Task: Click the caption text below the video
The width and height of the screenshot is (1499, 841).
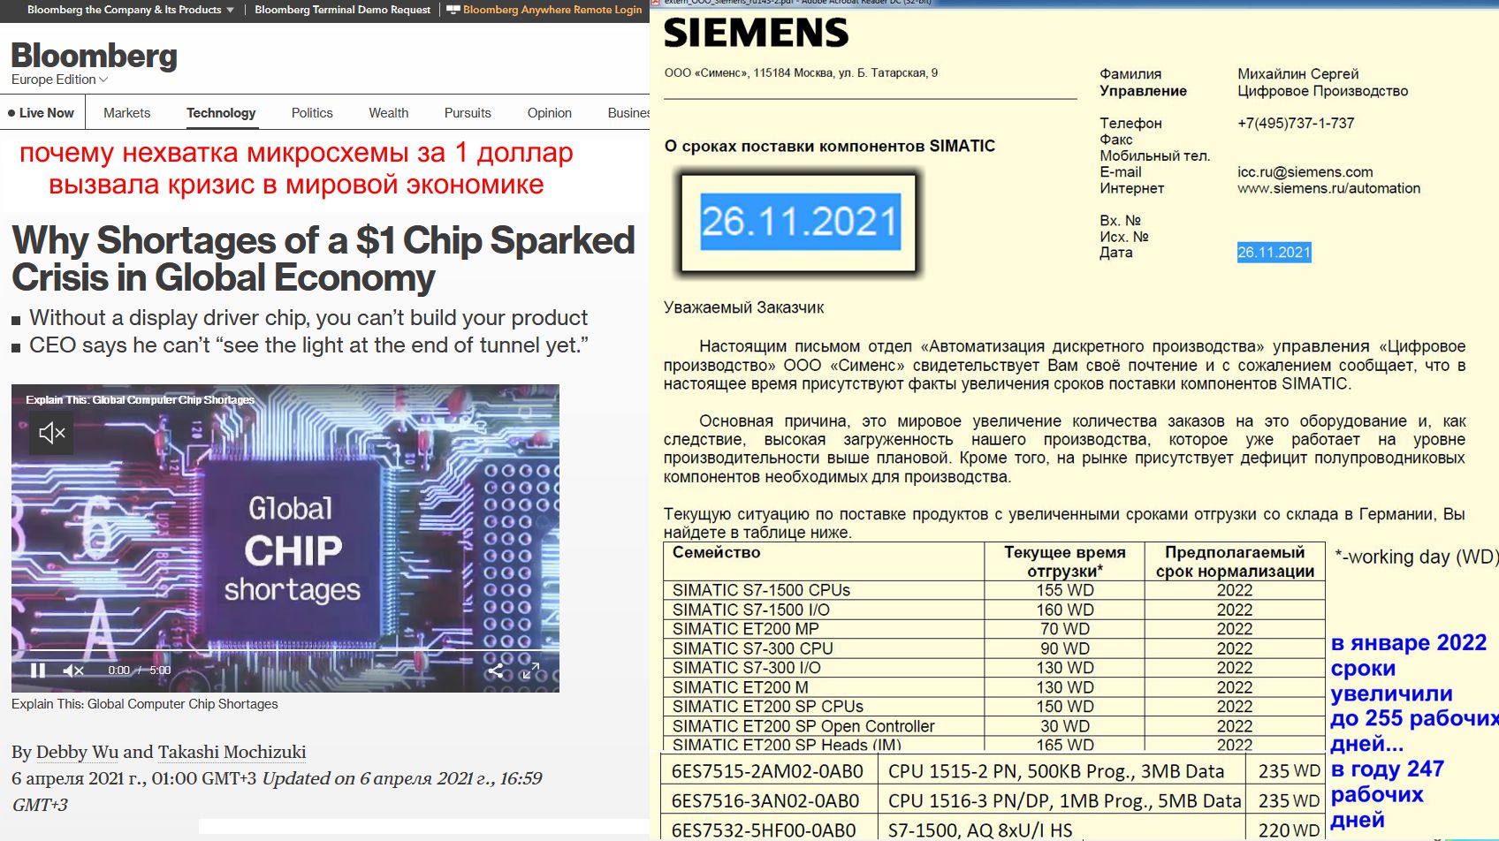Action: point(145,704)
